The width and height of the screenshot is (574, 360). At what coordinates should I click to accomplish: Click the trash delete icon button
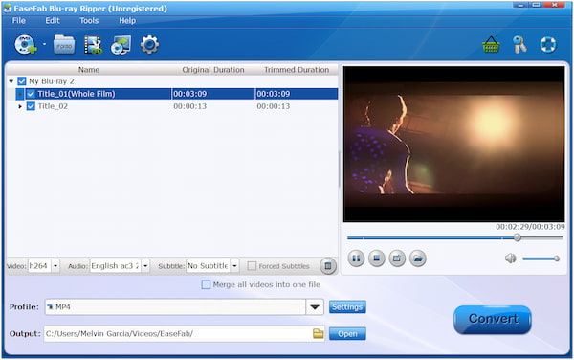pos(327,266)
